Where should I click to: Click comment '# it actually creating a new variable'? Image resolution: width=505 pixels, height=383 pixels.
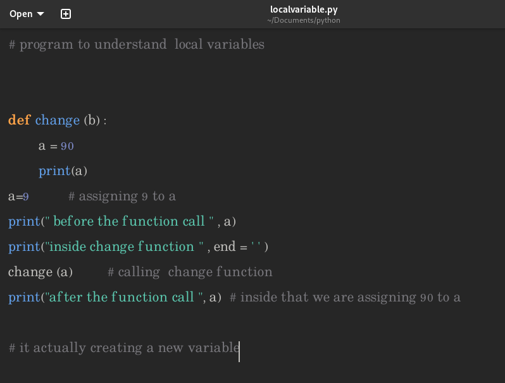[124, 348]
